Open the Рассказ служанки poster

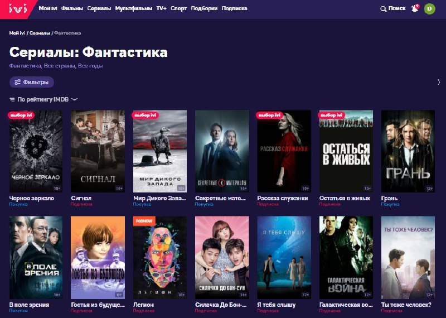(x=284, y=151)
